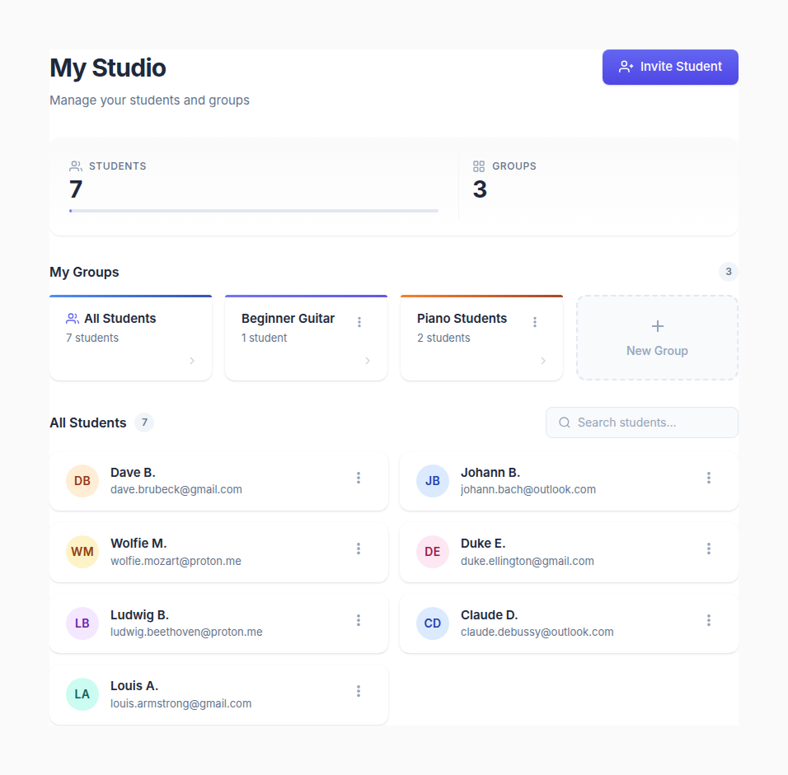Expand Piano Students group chevron arrow
The image size is (788, 775).
pyautogui.click(x=543, y=361)
